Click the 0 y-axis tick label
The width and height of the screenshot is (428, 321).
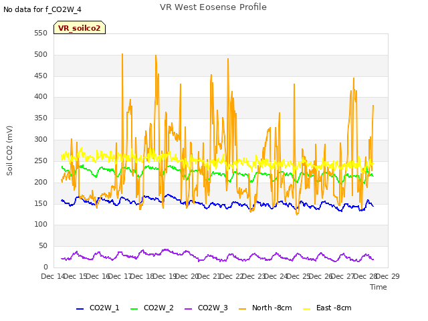click(45, 267)
